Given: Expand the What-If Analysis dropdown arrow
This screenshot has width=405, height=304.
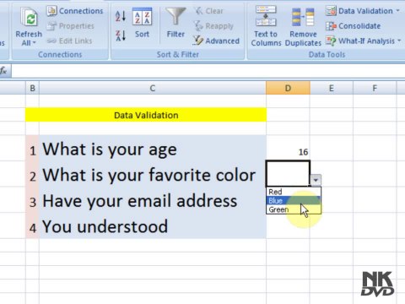Looking at the screenshot, I should (x=399, y=41).
